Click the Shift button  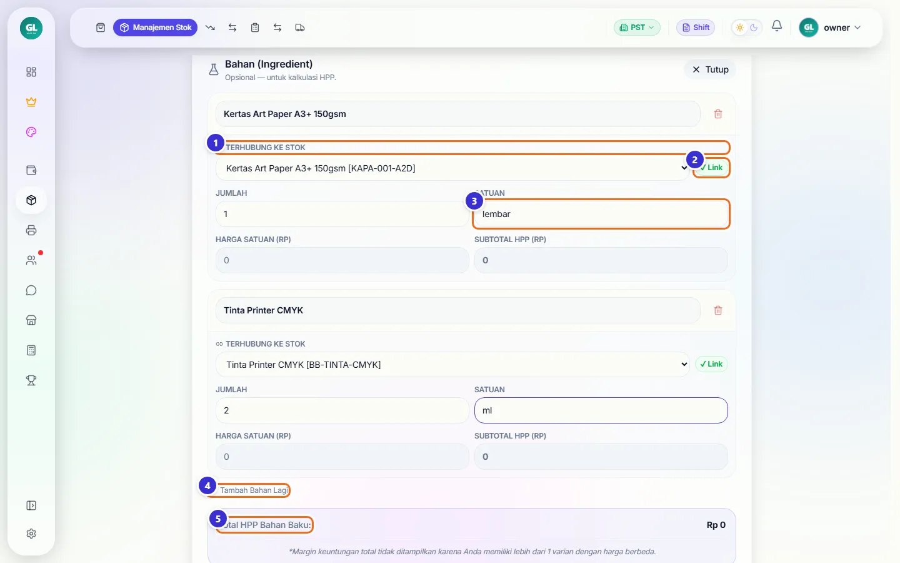pos(696,28)
